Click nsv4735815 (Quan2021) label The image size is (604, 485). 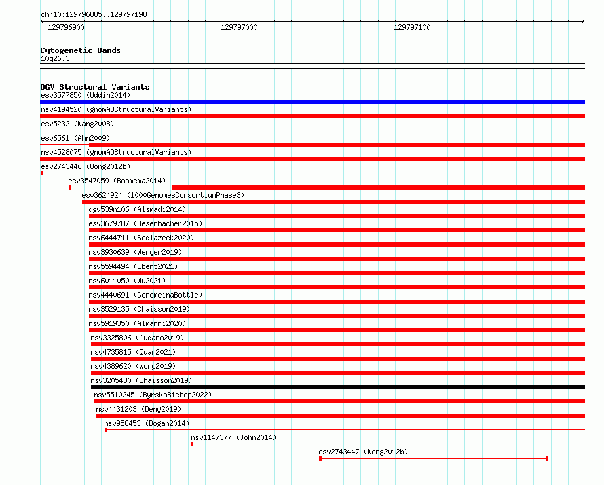coord(133,352)
